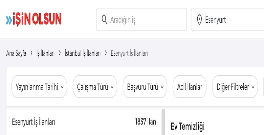The height and width of the screenshot is (135, 264).
Task: Expand the Başvuru Türü filter dropdown
Action: click(145, 87)
